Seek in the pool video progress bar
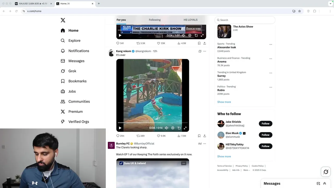Screen dimensions: 334x188 (153, 122)
